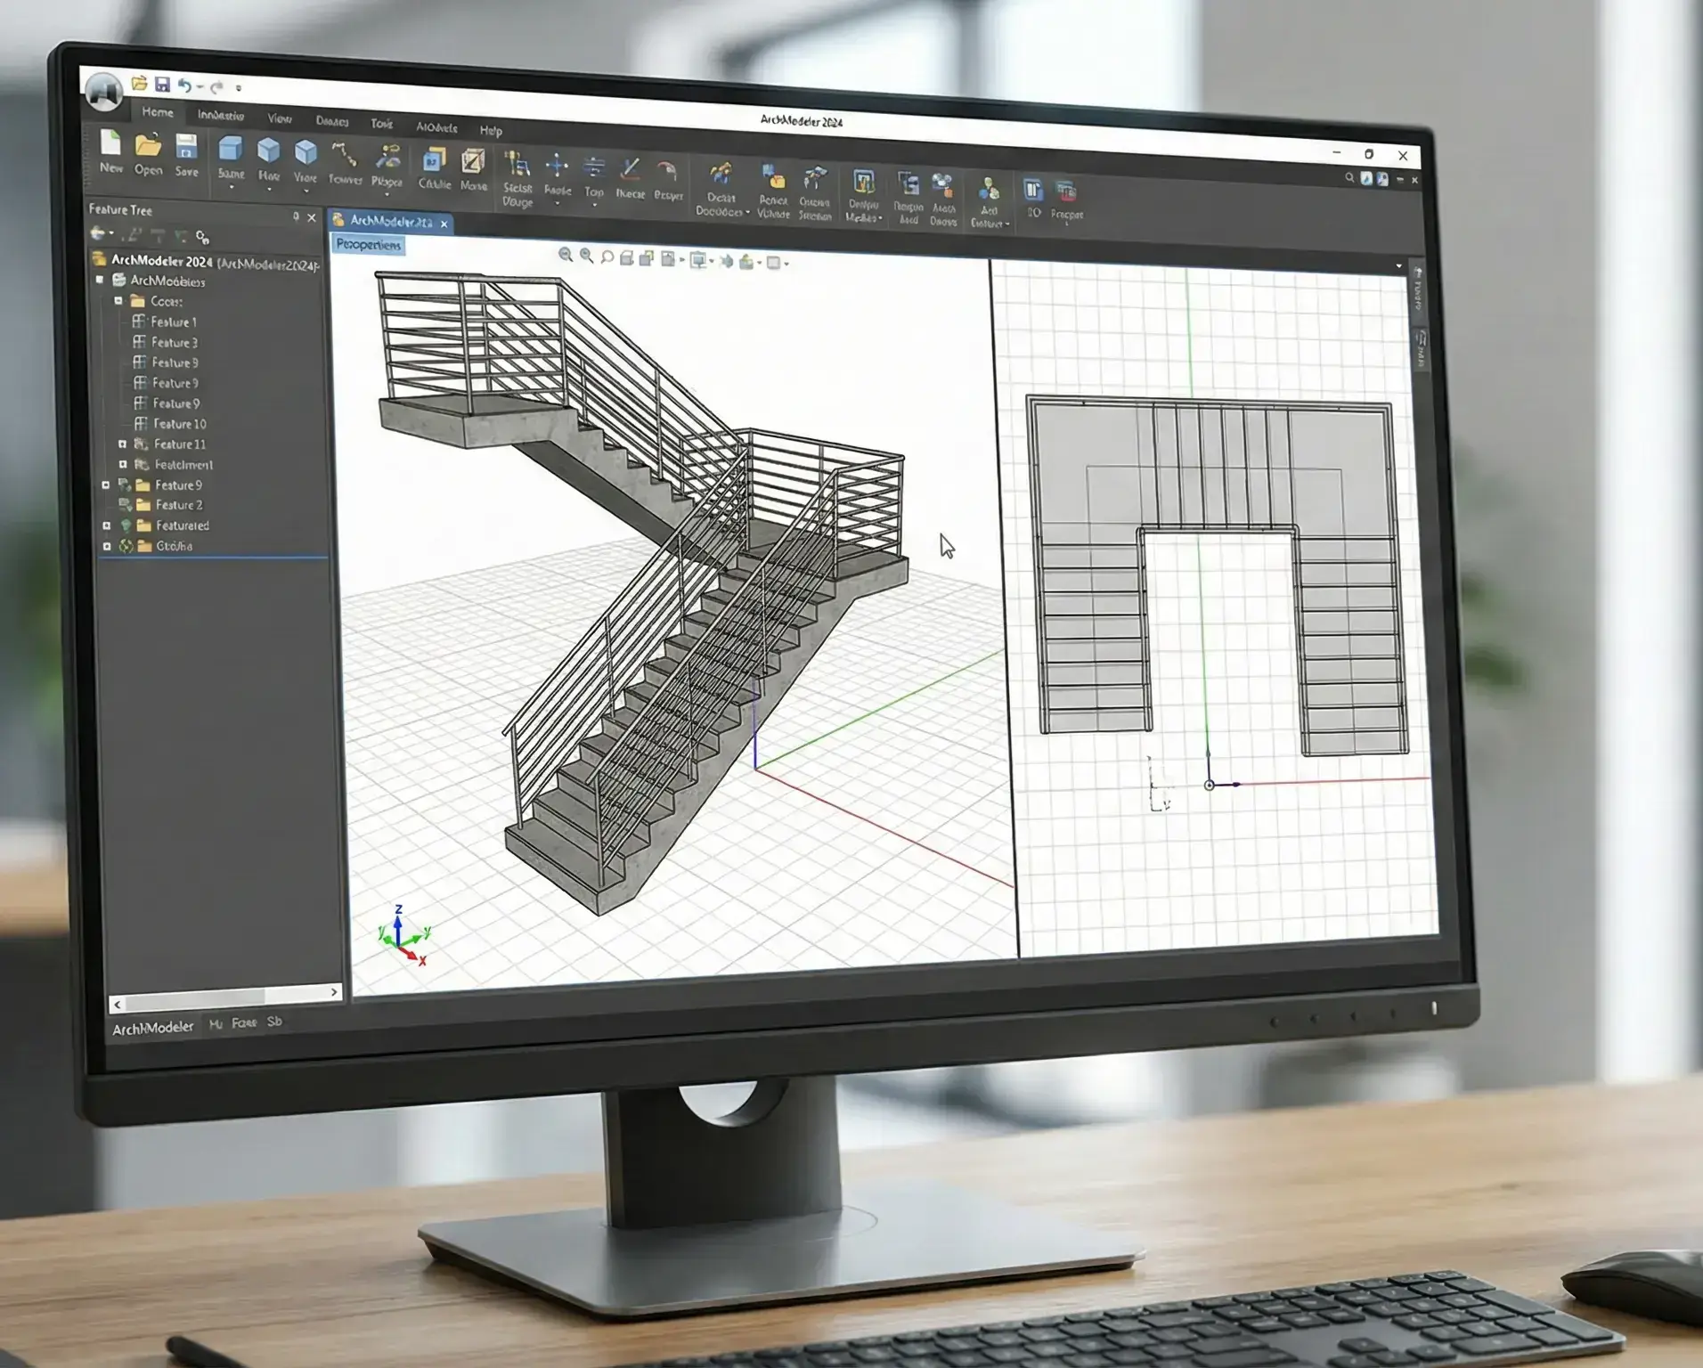Switch to the View ribbon tab
Viewport: 1703px width, 1368px height.
[x=280, y=118]
